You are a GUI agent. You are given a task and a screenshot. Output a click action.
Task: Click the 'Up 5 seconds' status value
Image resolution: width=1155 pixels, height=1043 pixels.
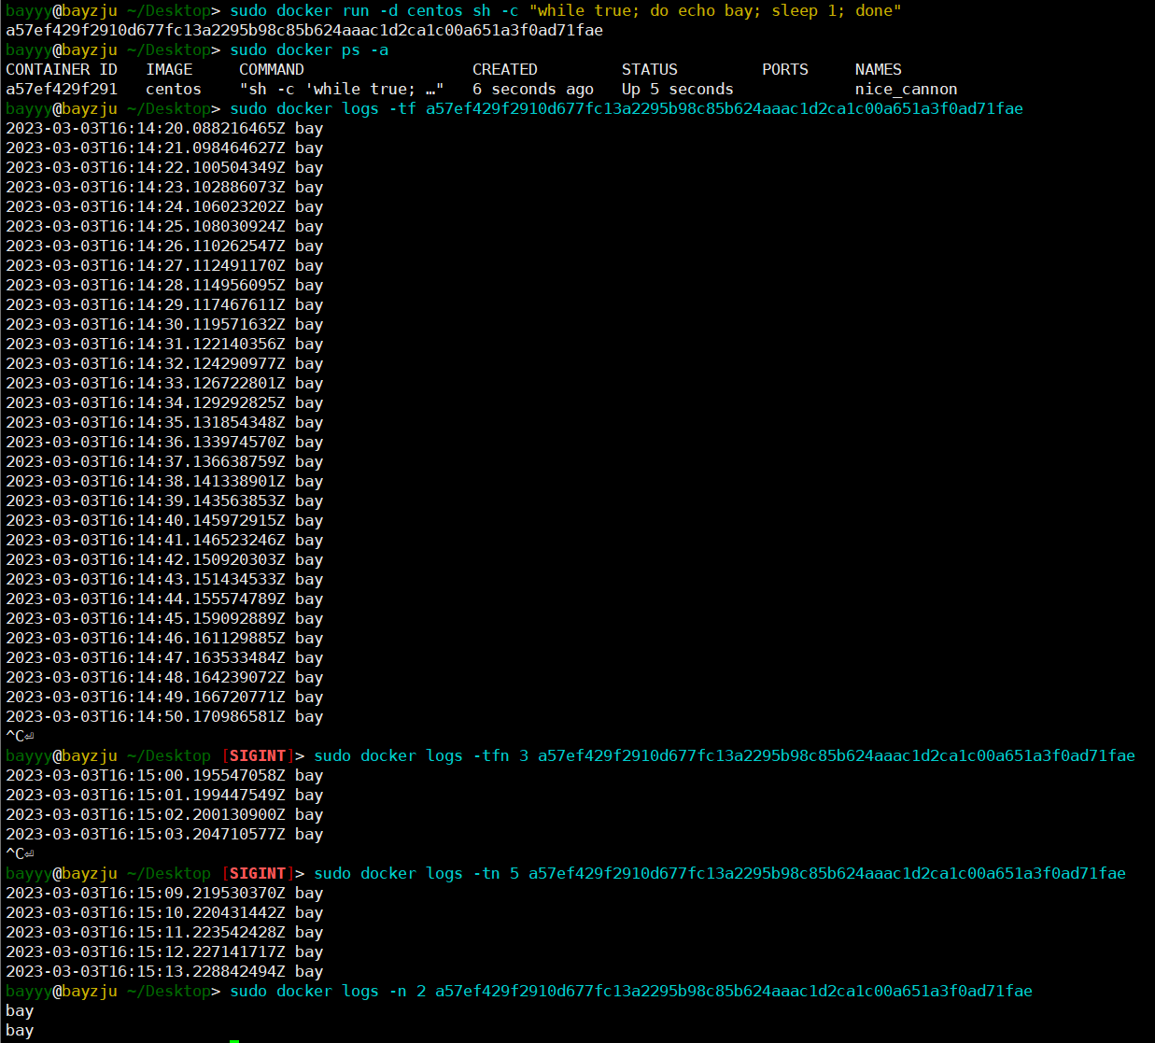click(x=678, y=90)
